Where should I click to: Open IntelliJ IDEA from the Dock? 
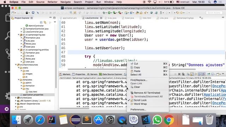(x=52, y=120)
